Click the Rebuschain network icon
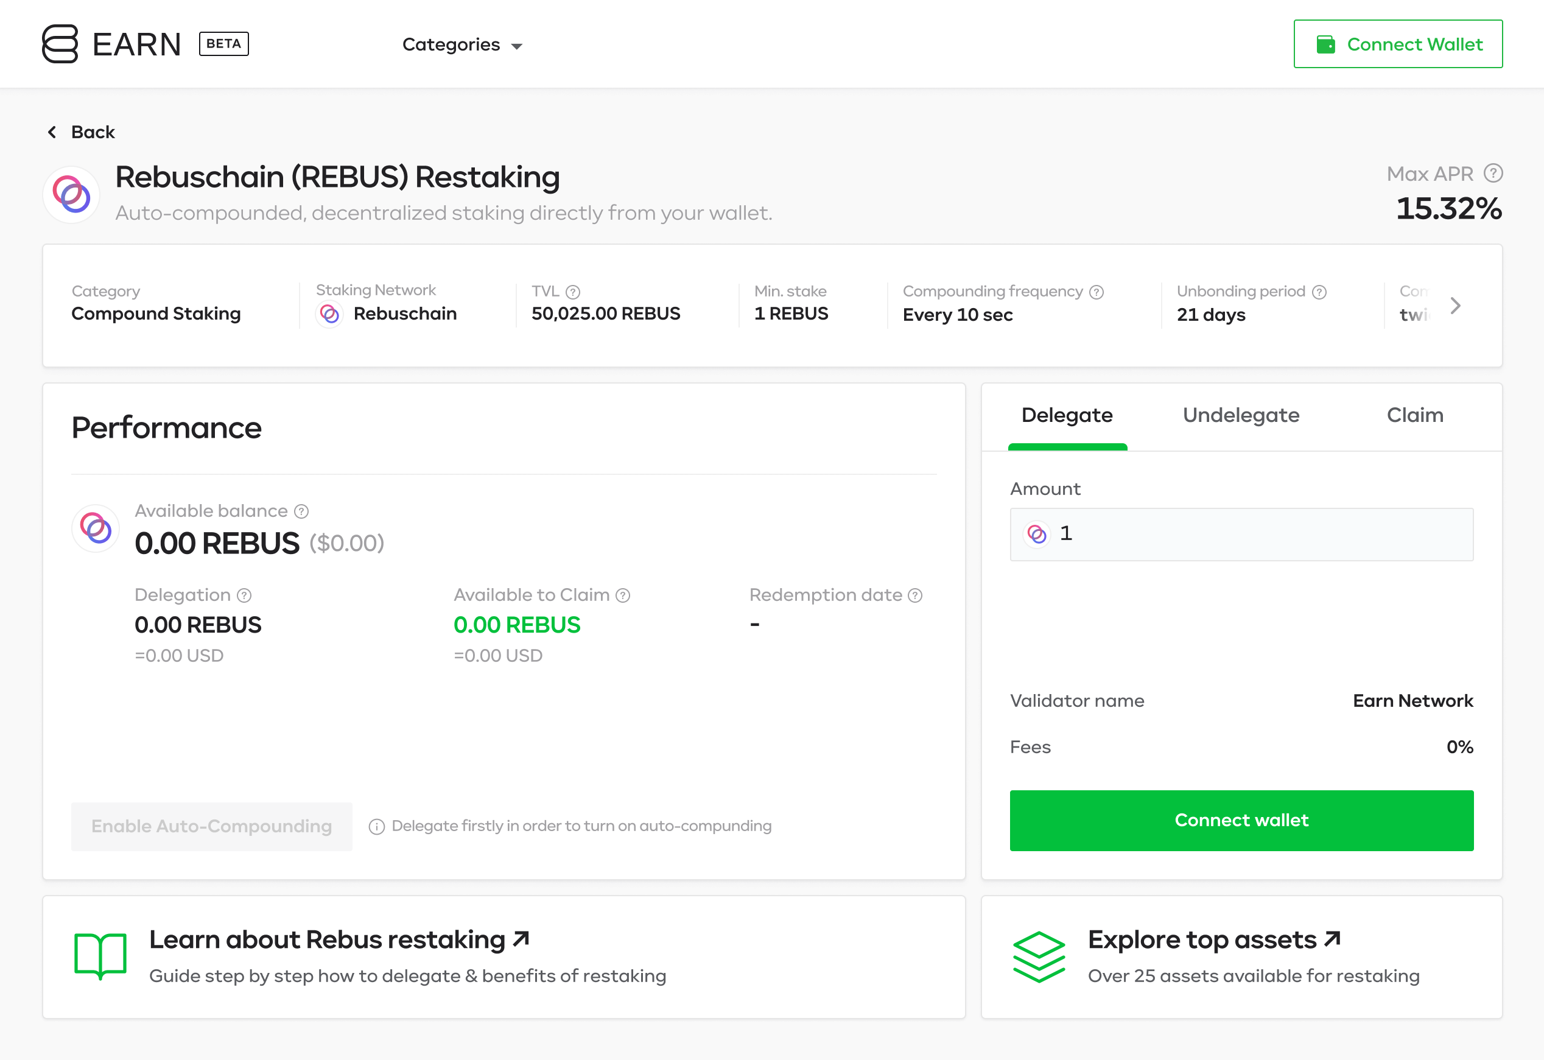 click(330, 314)
